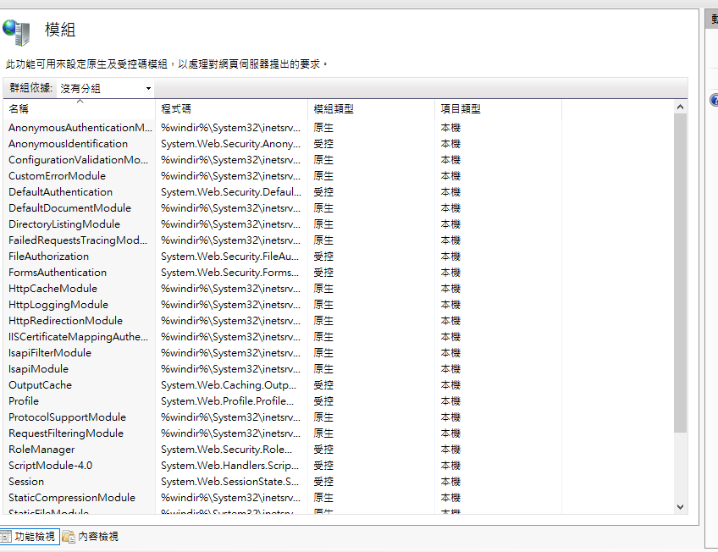Select the FormsAuthentication module

(58, 273)
